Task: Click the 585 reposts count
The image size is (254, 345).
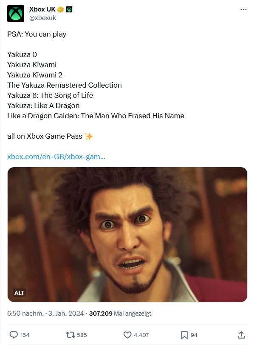Action: pos(82,335)
